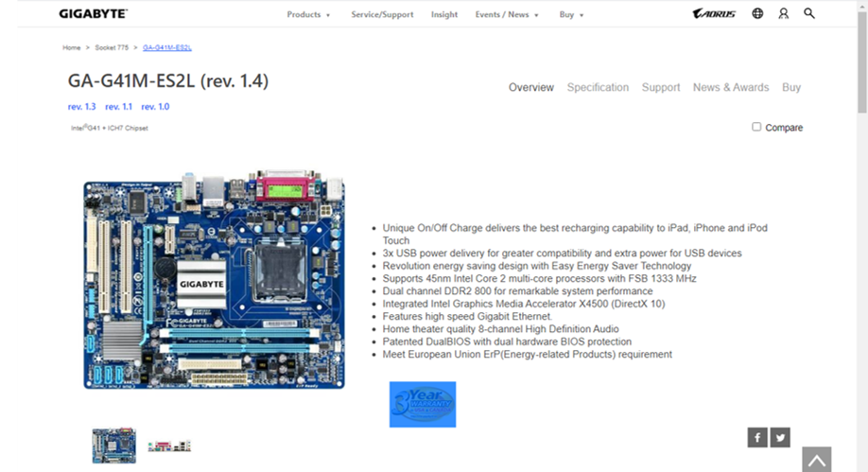Open the rev. 1.0 link
The width and height of the screenshot is (868, 472).
[155, 106]
